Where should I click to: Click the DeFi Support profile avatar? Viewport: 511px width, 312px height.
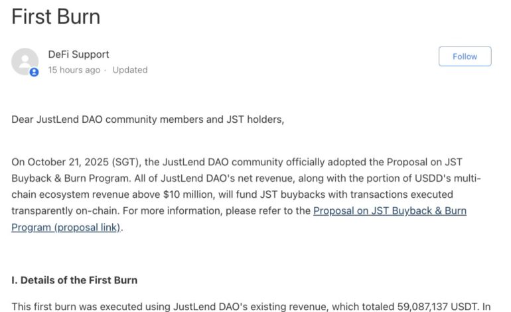coord(25,61)
